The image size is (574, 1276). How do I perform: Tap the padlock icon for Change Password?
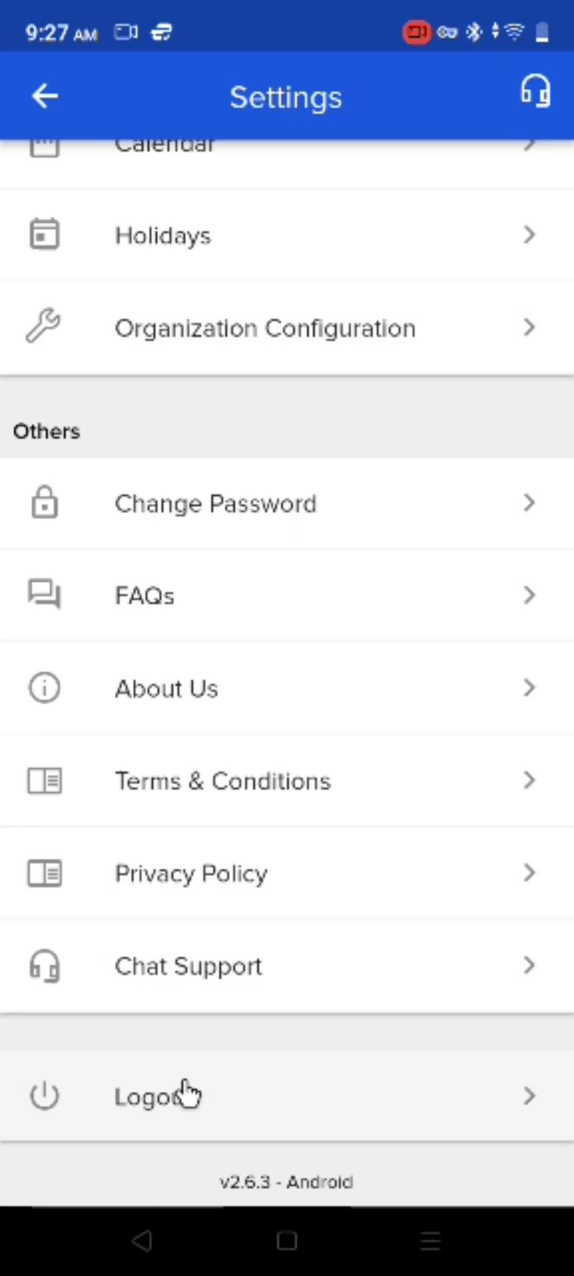click(x=45, y=501)
